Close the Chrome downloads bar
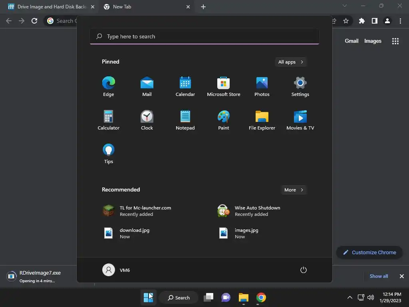This screenshot has height=307, width=409. point(402,276)
